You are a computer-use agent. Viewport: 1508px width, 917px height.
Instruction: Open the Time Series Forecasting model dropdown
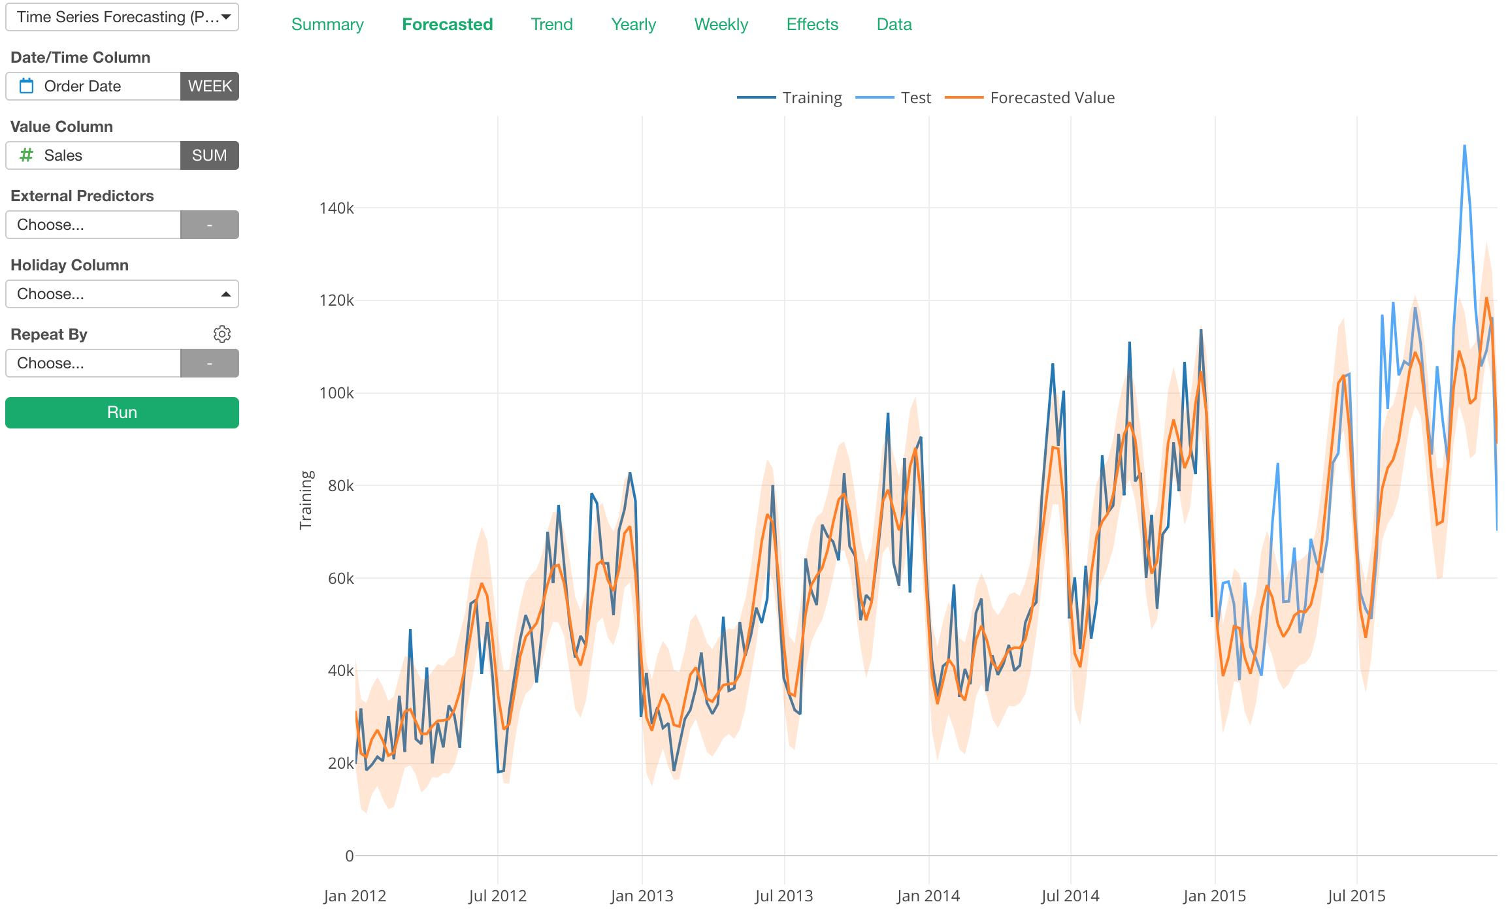point(122,17)
